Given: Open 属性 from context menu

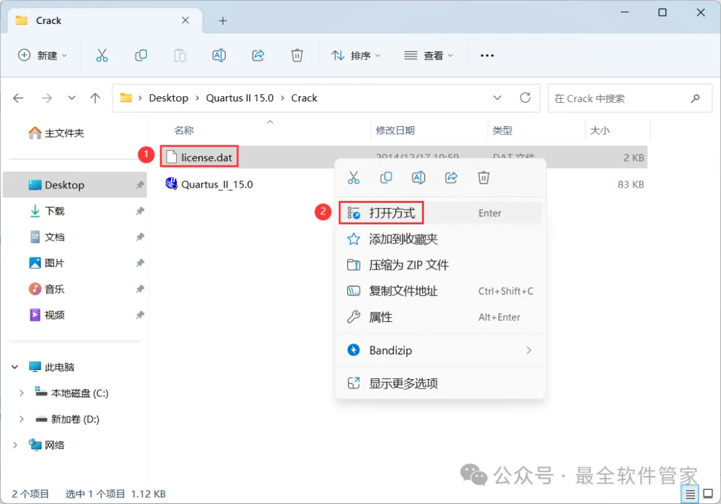Looking at the screenshot, I should click(441, 317).
